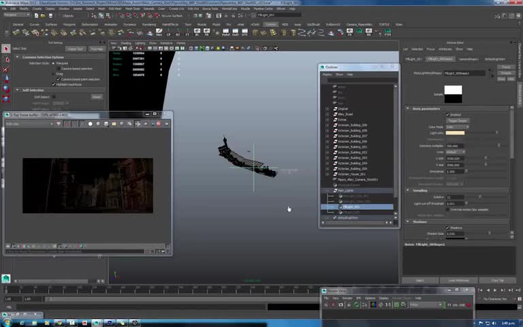523x327 pixels.
Task: Select the arrow Select Tool in toolbox
Action: click(6, 48)
